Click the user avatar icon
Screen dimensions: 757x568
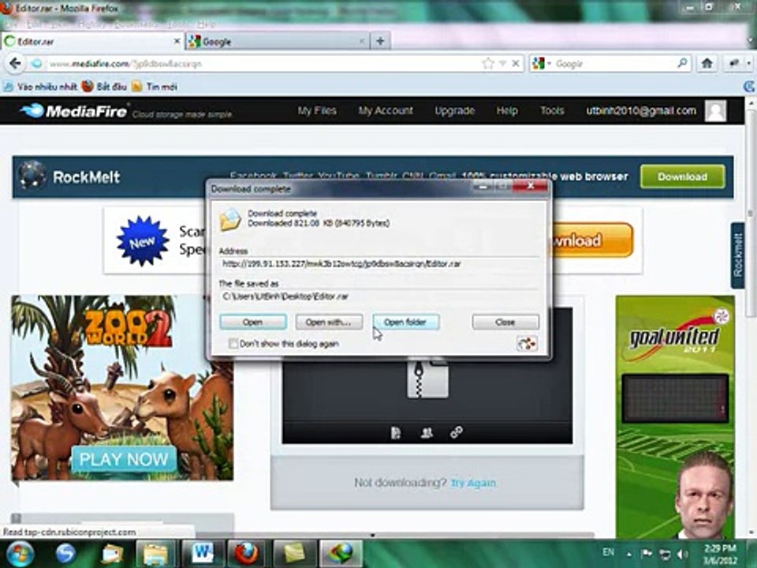[715, 111]
